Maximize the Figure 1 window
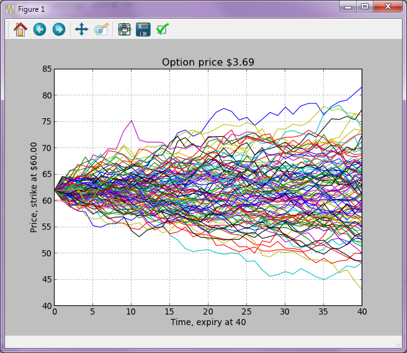Image resolution: width=407 pixels, height=353 pixels. click(365, 6)
